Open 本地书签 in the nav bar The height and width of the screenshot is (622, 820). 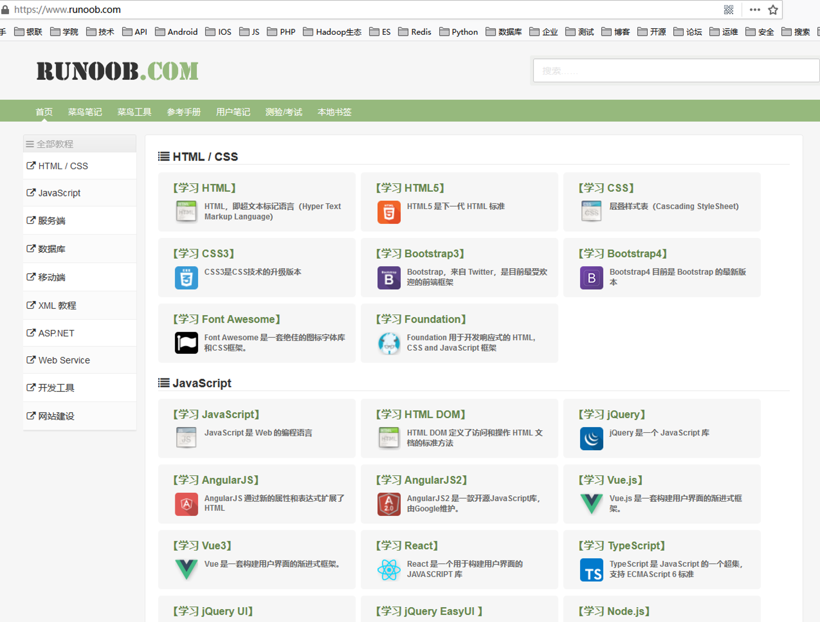coord(335,112)
